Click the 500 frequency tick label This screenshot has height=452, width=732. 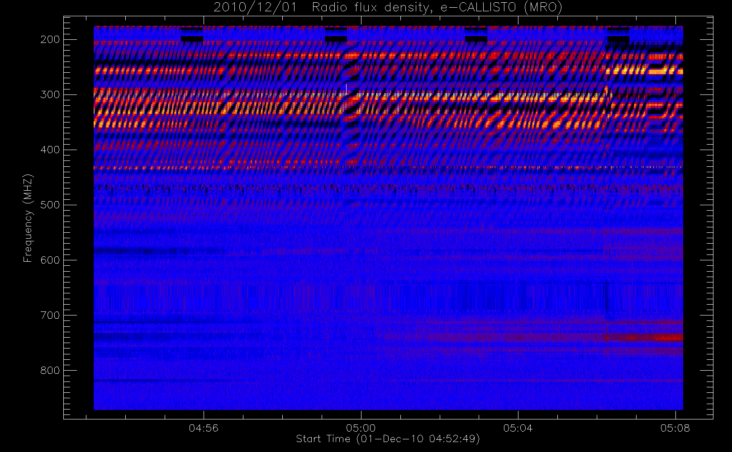point(50,205)
